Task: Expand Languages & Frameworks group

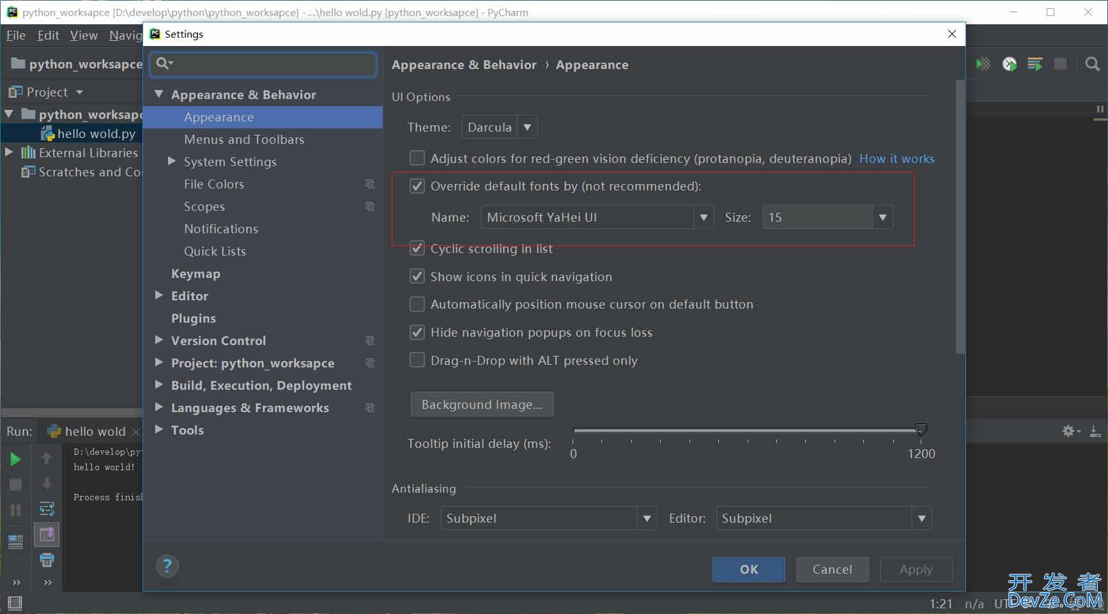Action: [x=159, y=407]
